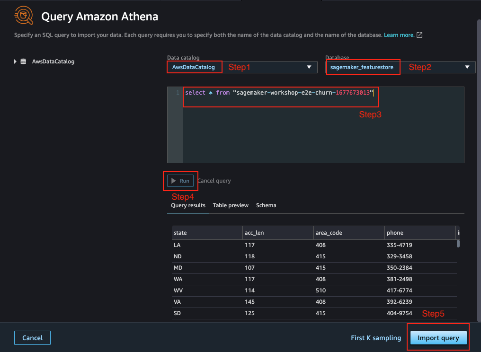Click the Amazon Athena query logo icon
The image size is (481, 352).
click(x=24, y=15)
